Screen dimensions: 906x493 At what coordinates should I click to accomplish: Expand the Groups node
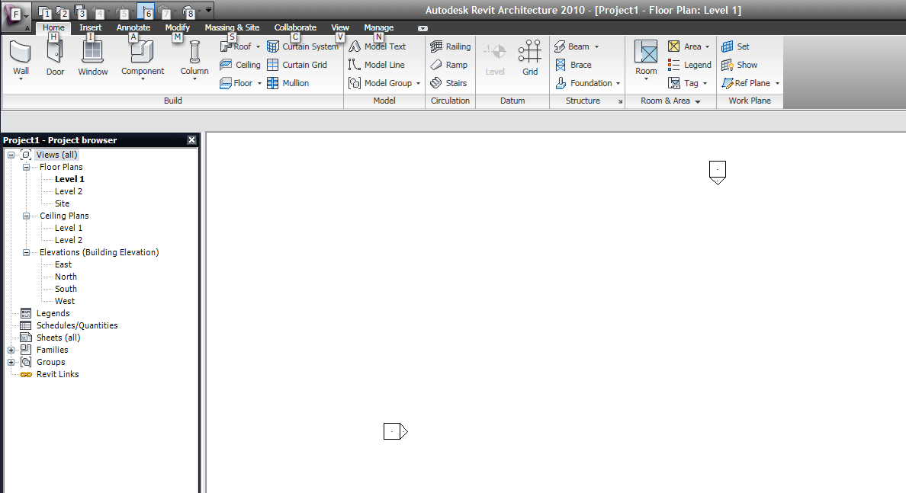[x=11, y=363]
